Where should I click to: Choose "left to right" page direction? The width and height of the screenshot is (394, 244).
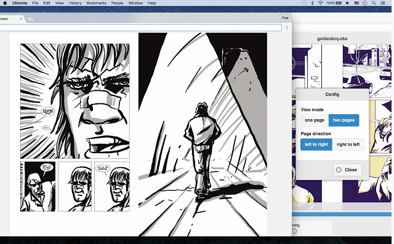[x=316, y=144]
